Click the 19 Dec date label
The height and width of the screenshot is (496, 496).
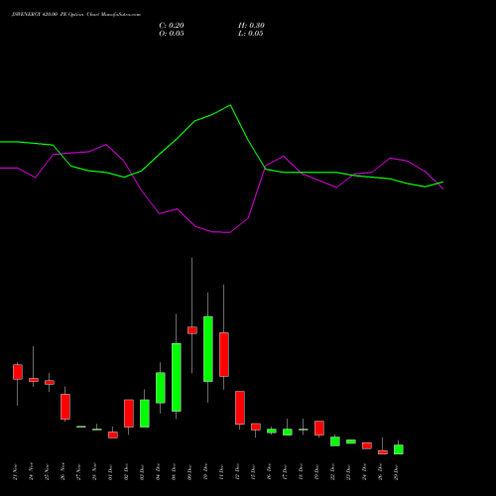[316, 472]
